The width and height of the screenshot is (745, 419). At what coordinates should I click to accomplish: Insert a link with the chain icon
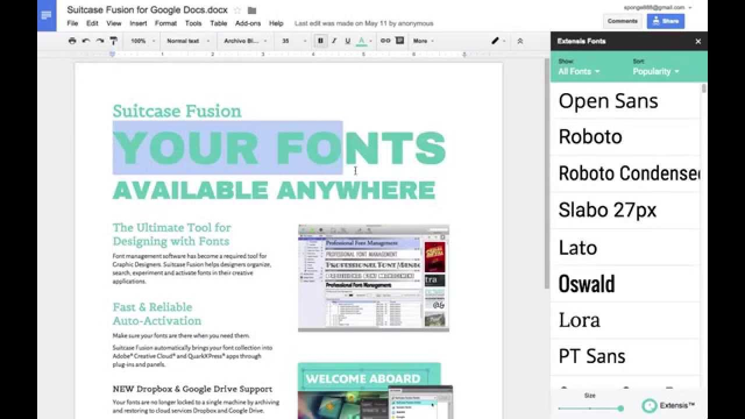[x=385, y=41]
